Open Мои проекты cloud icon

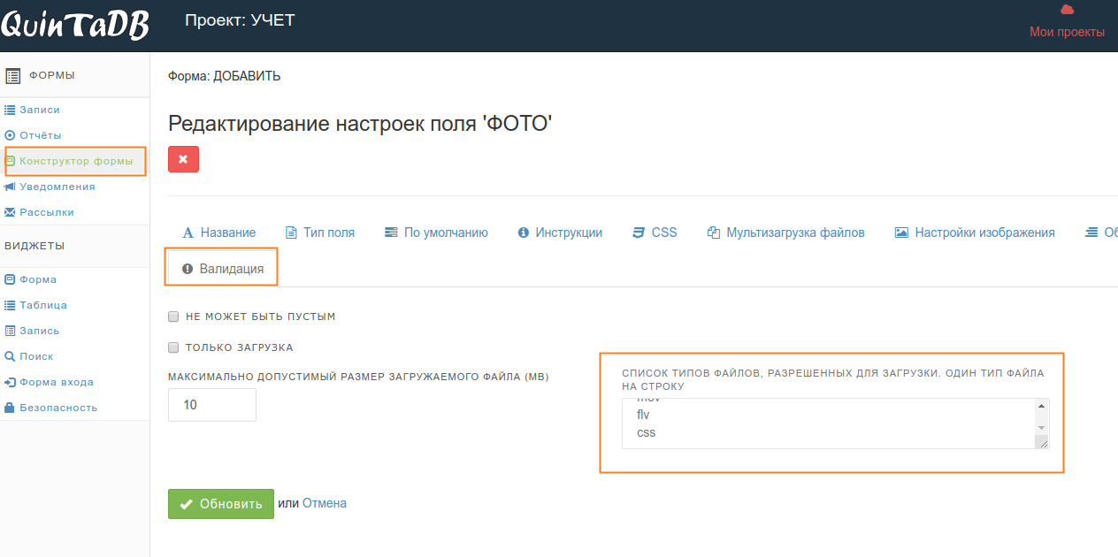click(1067, 10)
